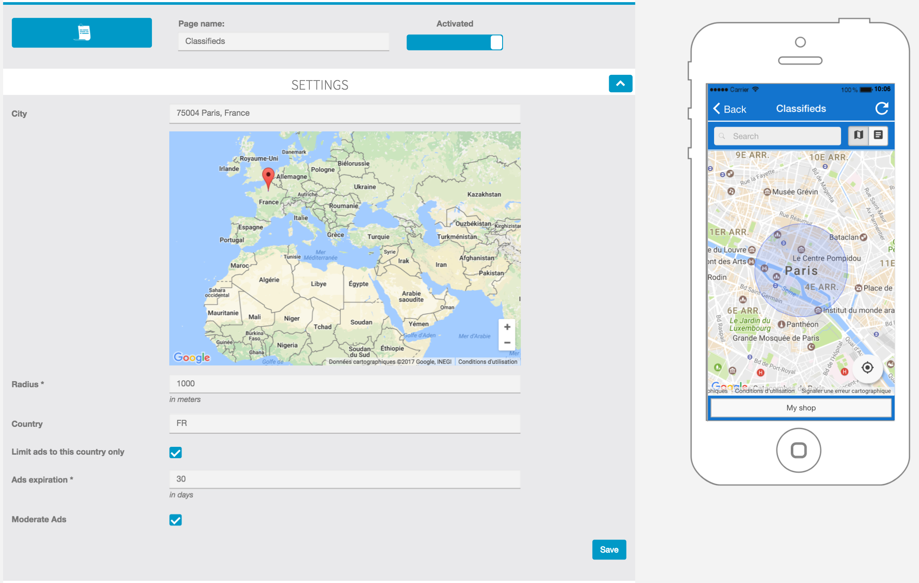Tap the Search box in phone preview
This screenshot has width=919, height=583.
tap(777, 136)
